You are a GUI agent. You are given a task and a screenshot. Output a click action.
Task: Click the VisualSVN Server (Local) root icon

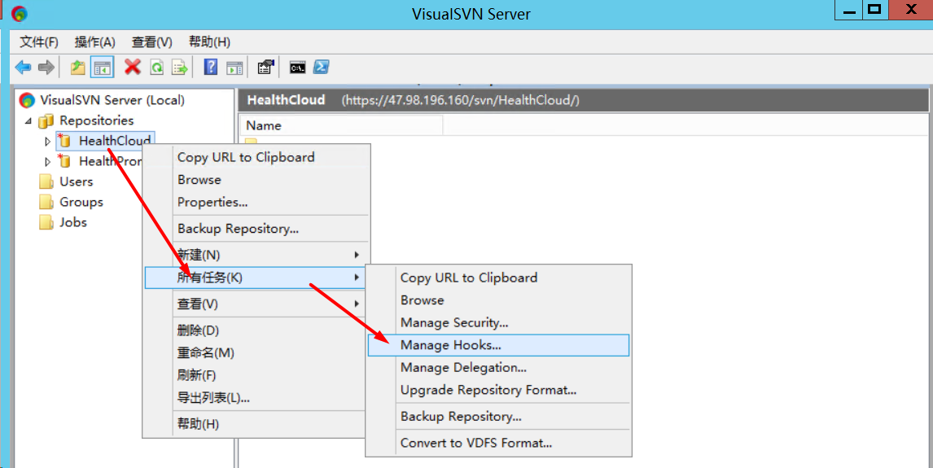[27, 100]
